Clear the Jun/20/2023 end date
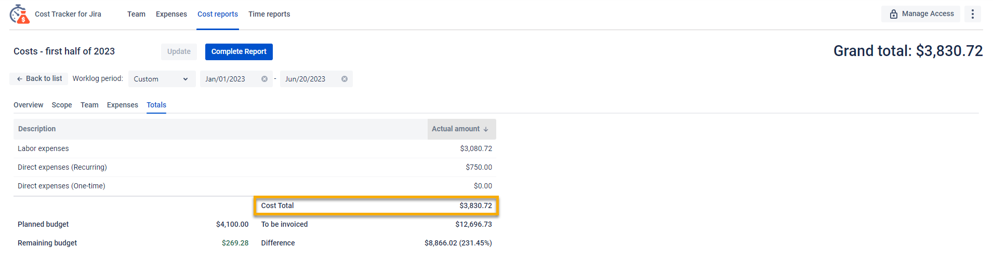 click(345, 79)
